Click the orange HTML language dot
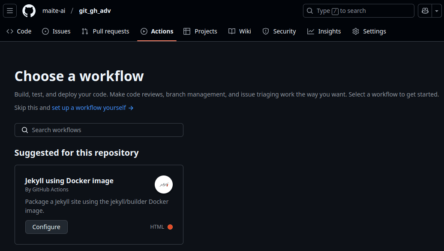The height and width of the screenshot is (251, 444). click(x=170, y=227)
